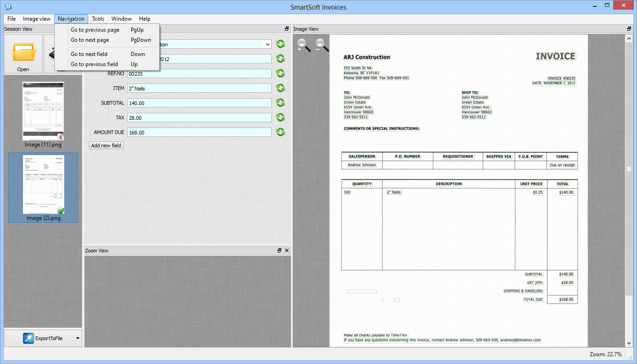Click 'INVOICE #00235' text on the invoice

pos(561,78)
